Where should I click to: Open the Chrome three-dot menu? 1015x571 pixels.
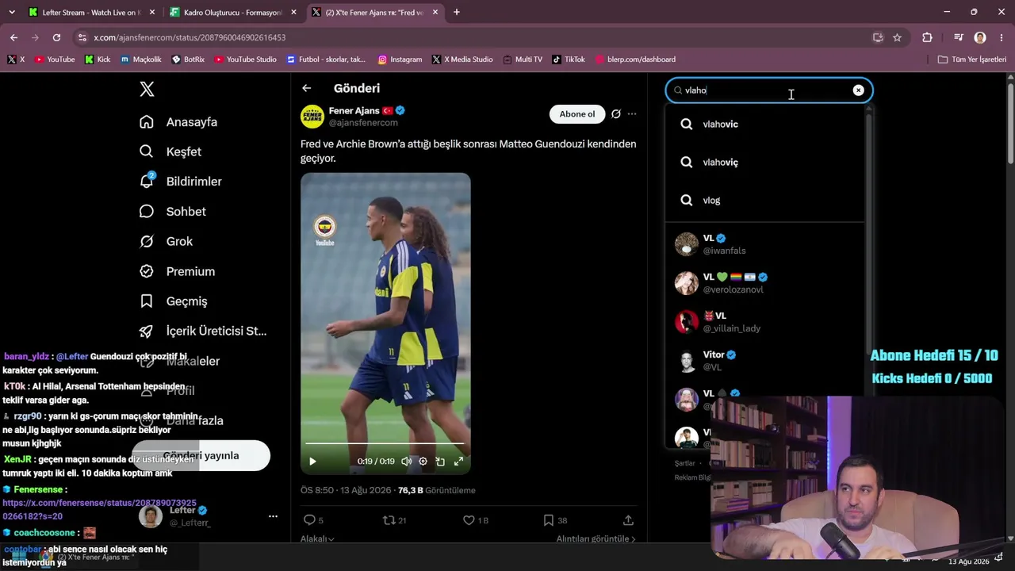click(1002, 37)
